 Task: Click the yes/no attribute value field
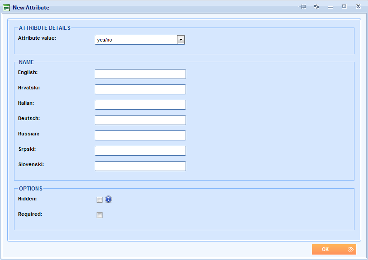click(x=135, y=40)
